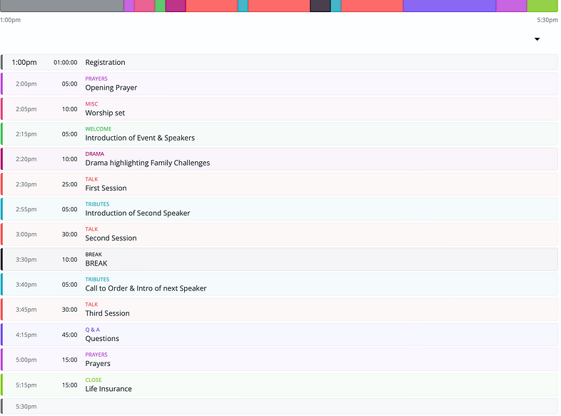Click the TALK label above Second Session
This screenshot has height=416, width=561.
pos(91,229)
